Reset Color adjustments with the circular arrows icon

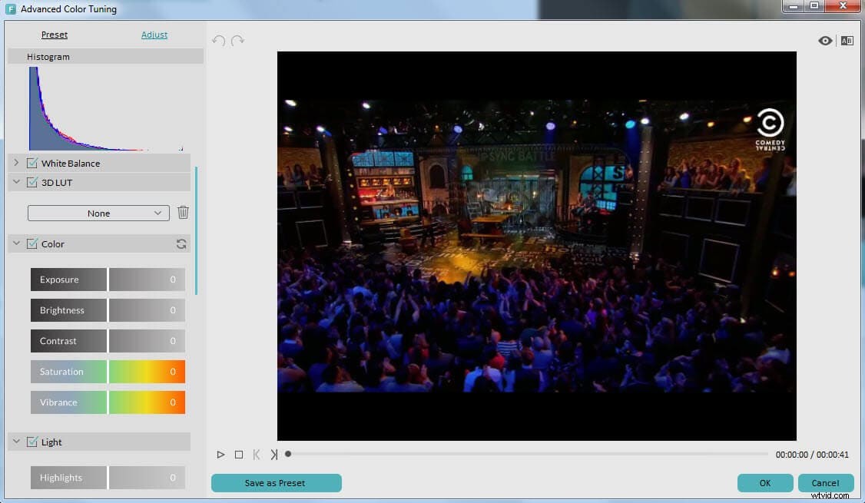pyautogui.click(x=181, y=243)
